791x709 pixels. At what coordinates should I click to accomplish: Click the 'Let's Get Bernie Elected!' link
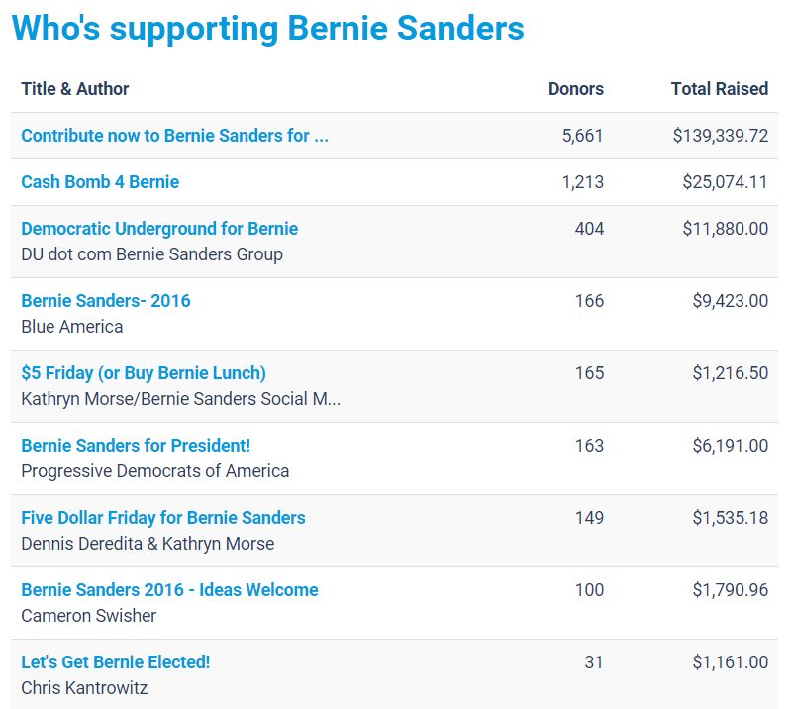(116, 662)
